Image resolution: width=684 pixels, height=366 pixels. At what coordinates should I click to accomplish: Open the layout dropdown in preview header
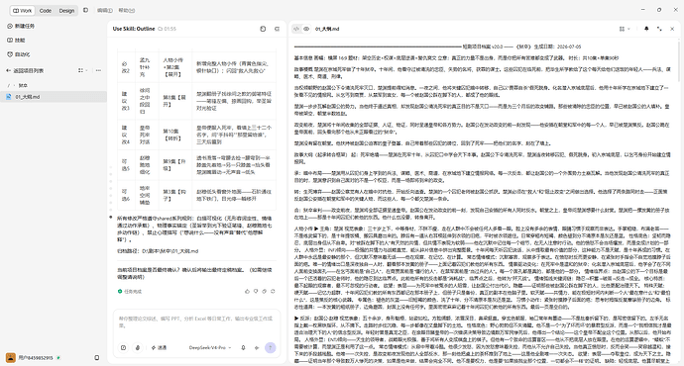(x=625, y=29)
